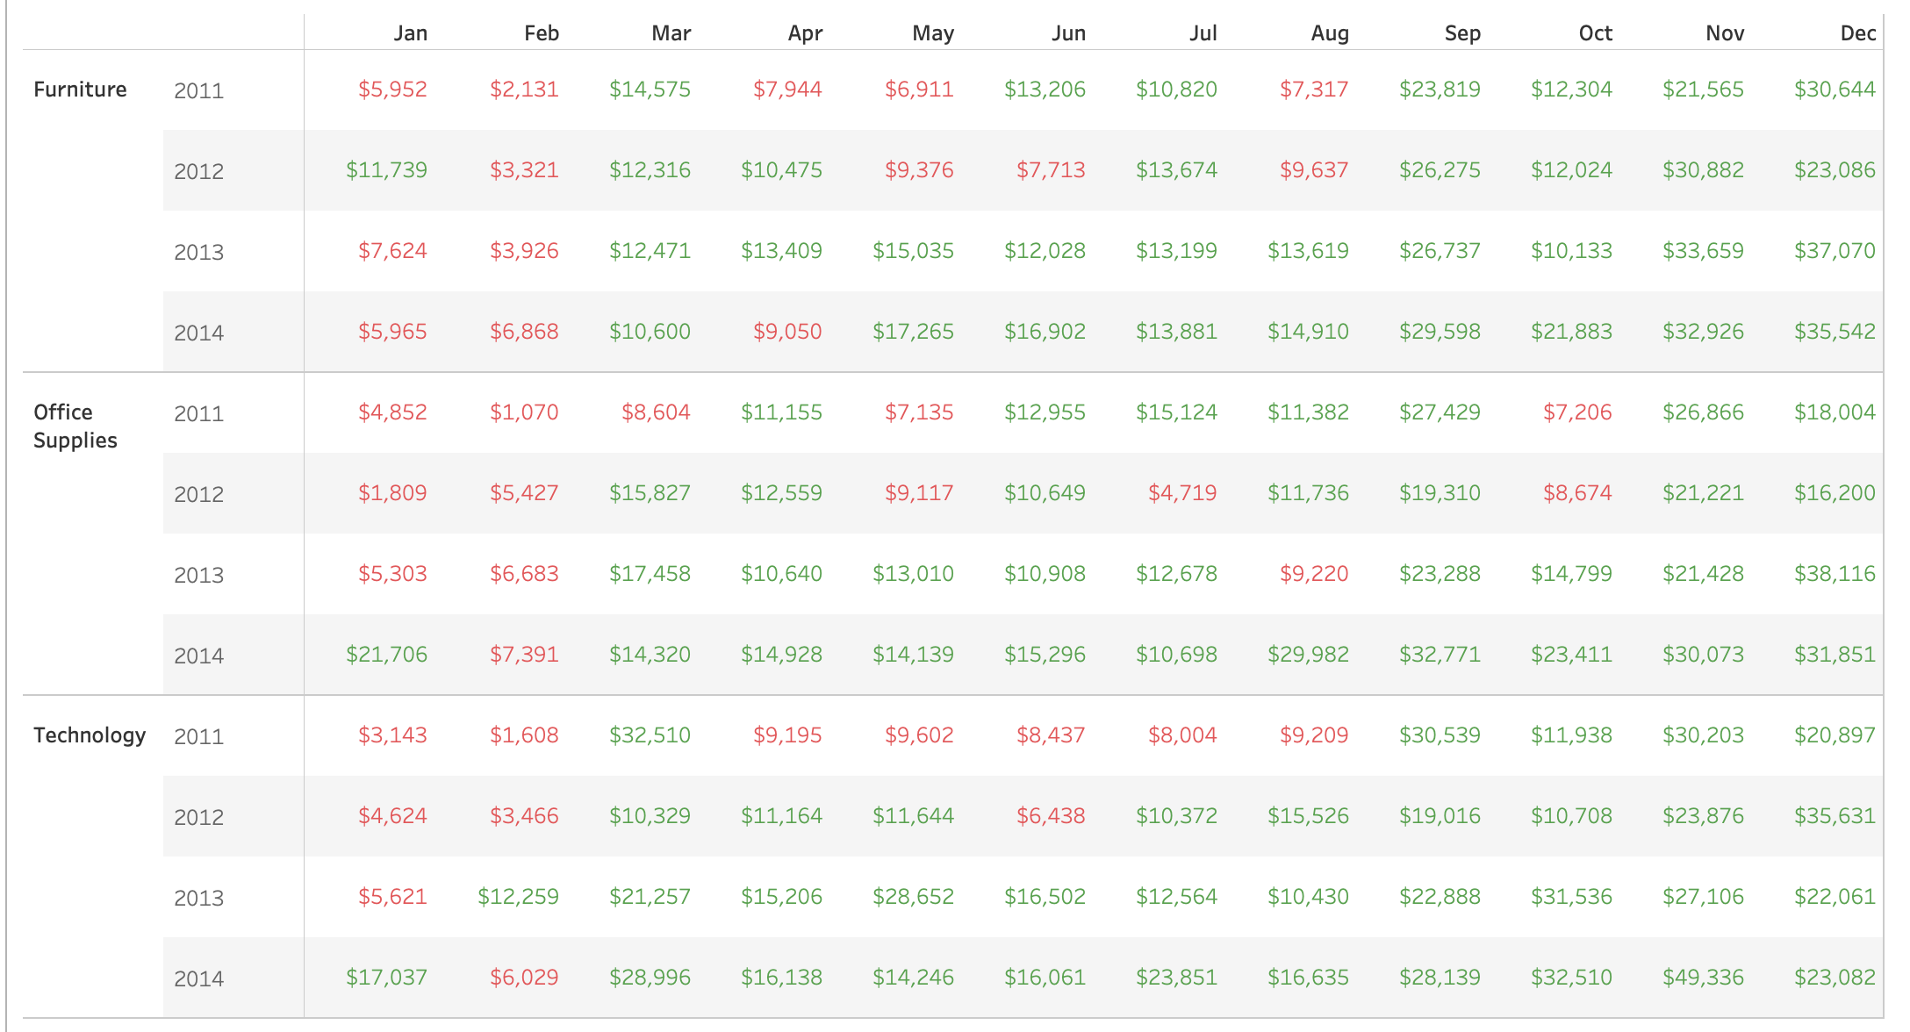Click the Furniture category label
The height and width of the screenshot is (1032, 1910).
click(80, 90)
